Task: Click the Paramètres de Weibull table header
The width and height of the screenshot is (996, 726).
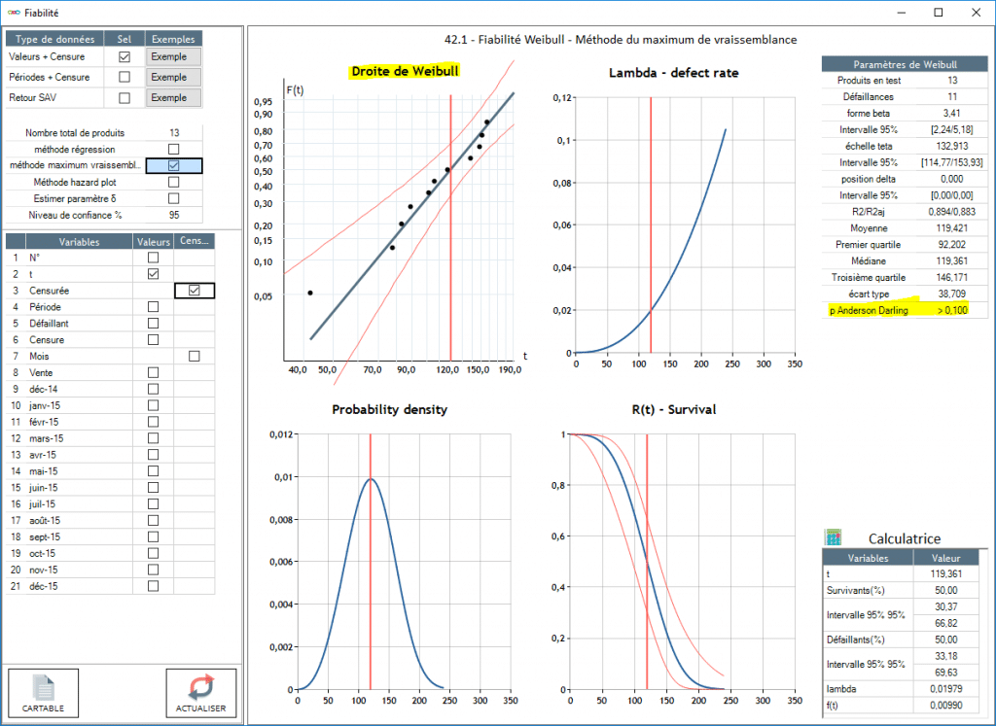Action: click(x=905, y=64)
